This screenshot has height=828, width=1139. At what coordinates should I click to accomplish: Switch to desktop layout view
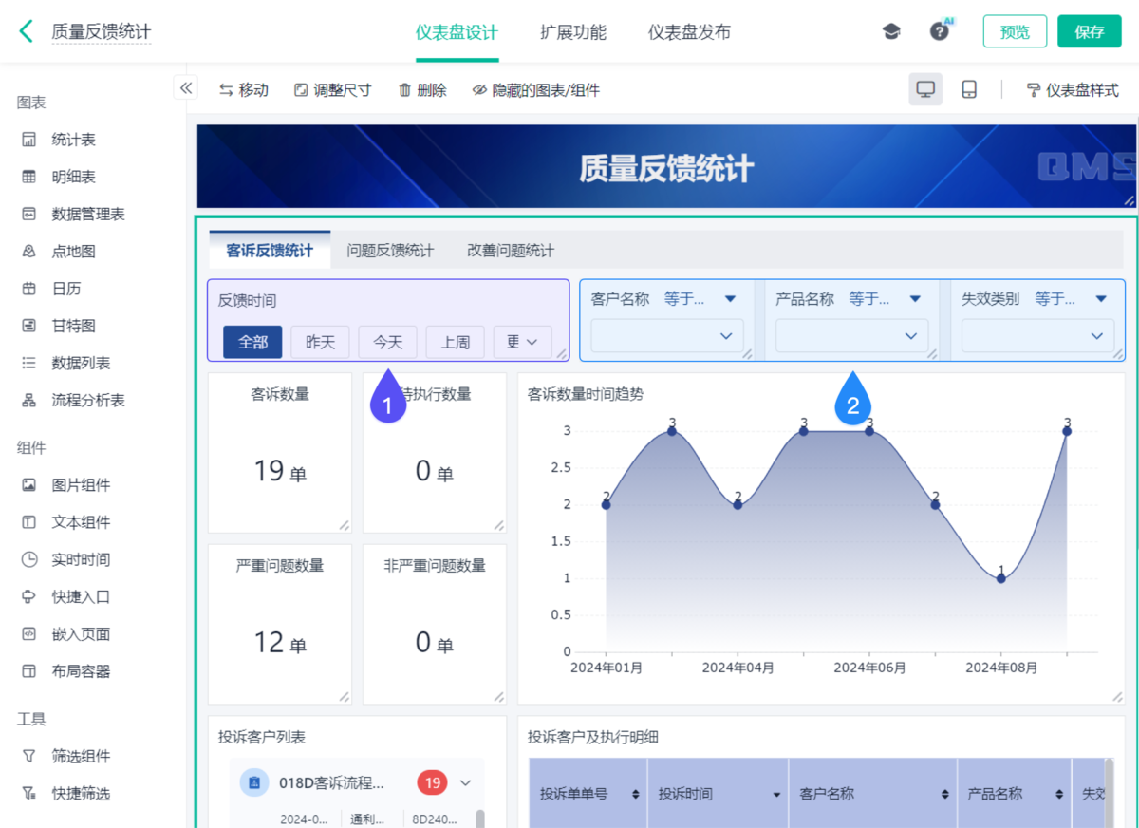tap(925, 89)
